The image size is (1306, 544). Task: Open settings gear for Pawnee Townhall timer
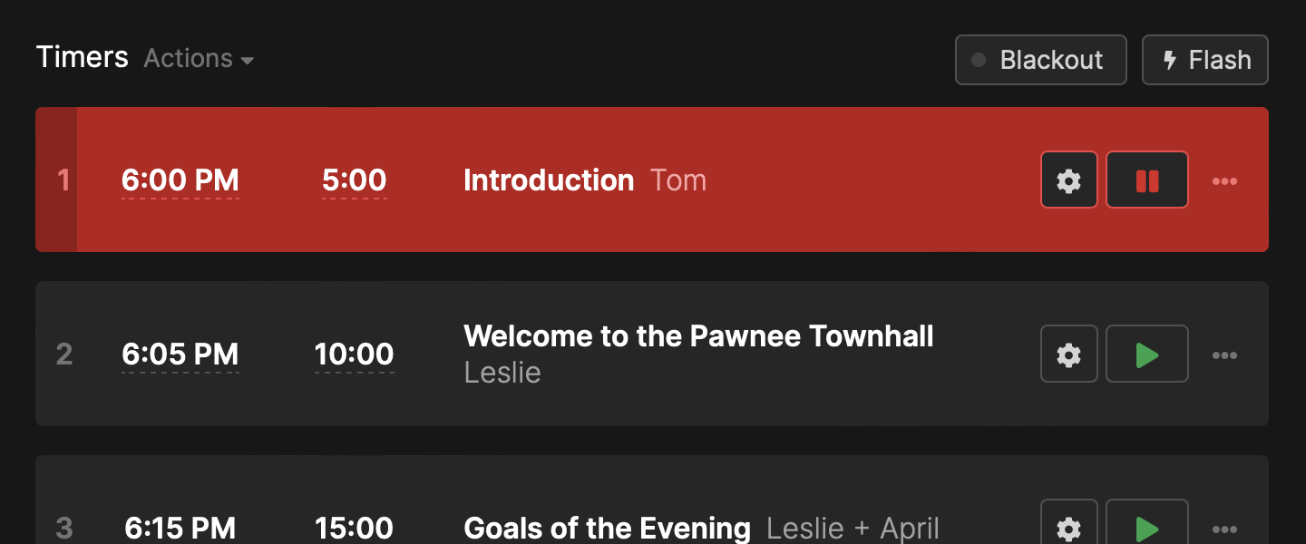click(1069, 355)
